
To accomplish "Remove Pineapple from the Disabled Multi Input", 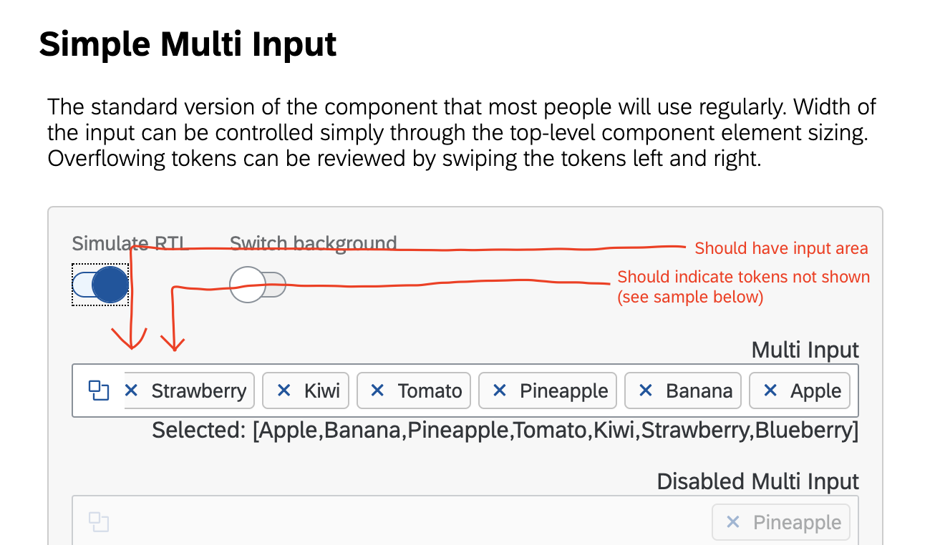I will tap(732, 521).
